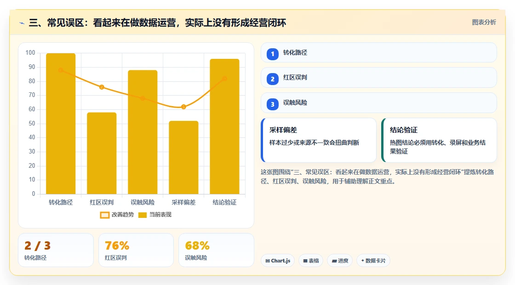Click the 结论验证 x-axis label
This screenshot has height=285, width=515.
[225, 203]
